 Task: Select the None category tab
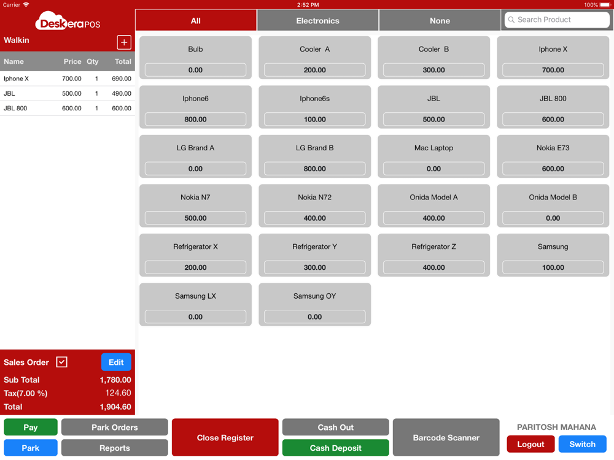coord(440,21)
